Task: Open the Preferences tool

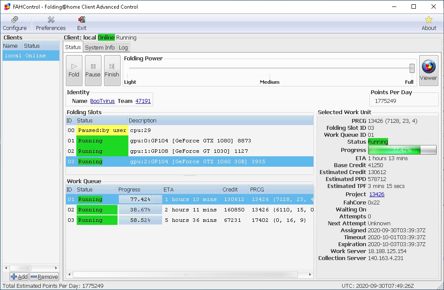Action: coord(51,23)
